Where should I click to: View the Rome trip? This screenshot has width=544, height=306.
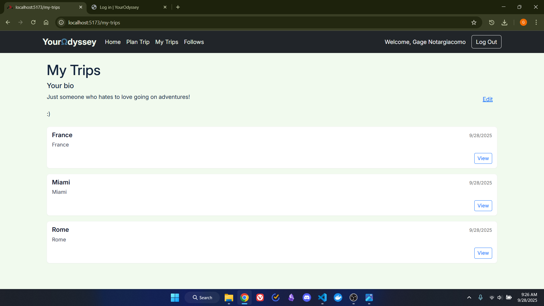coord(483,253)
